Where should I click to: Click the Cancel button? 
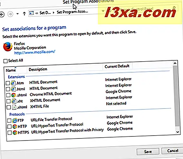[172, 151]
